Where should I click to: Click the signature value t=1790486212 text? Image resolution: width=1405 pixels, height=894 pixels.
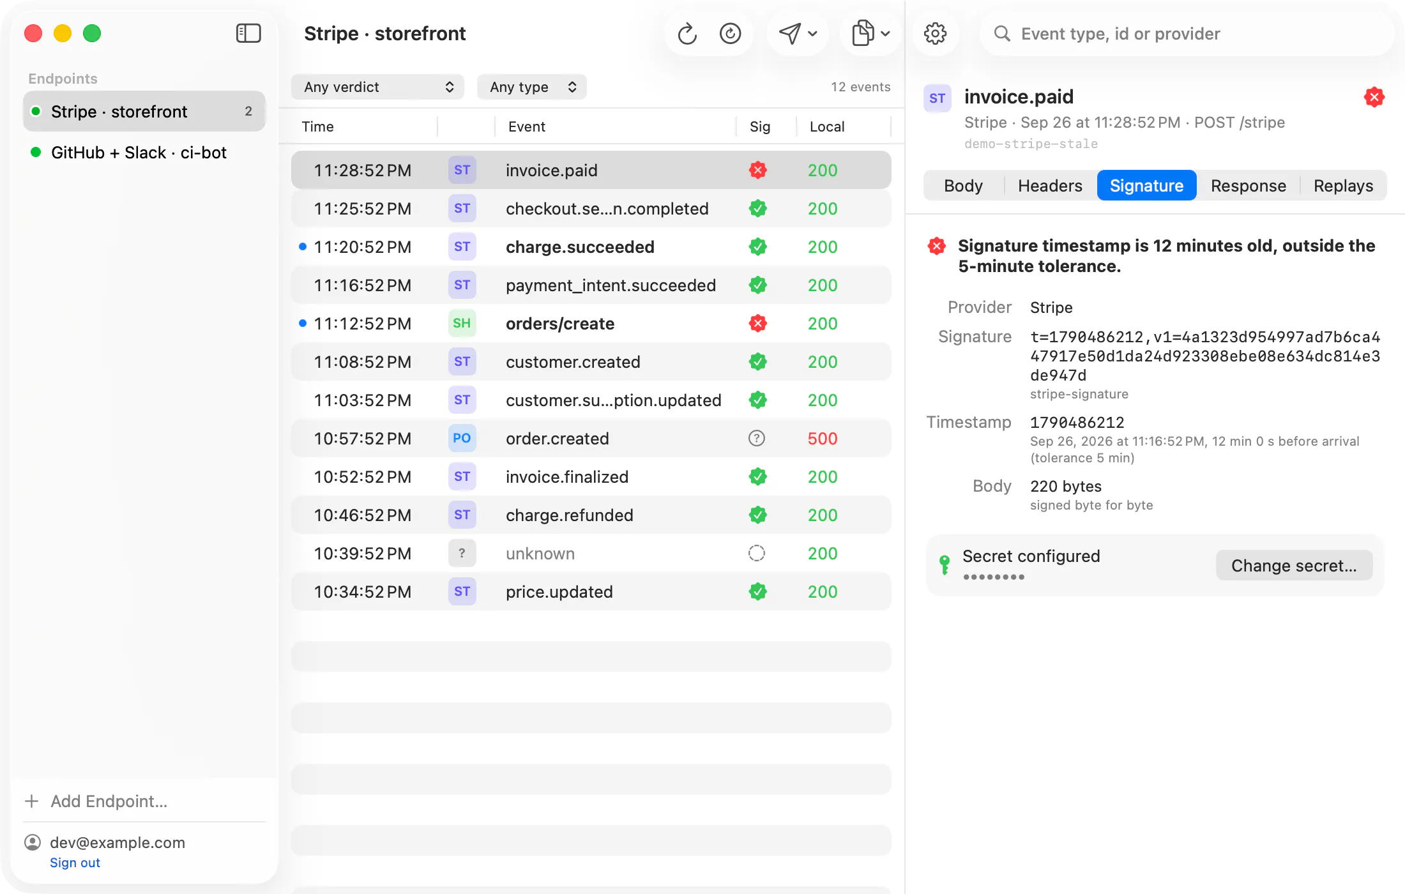tap(1205, 356)
